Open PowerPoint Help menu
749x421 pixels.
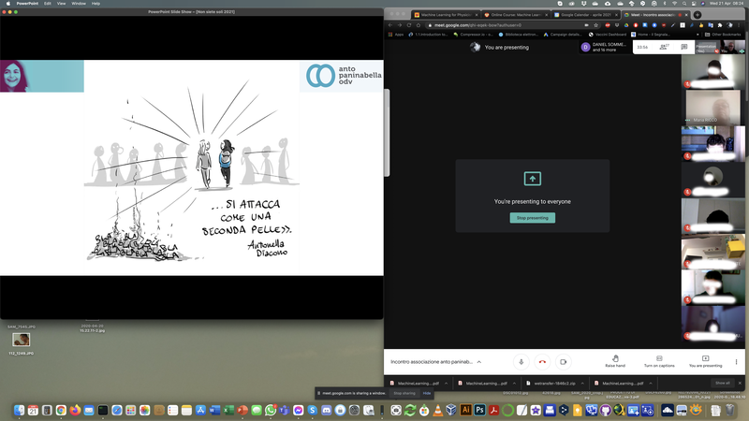tap(95, 4)
